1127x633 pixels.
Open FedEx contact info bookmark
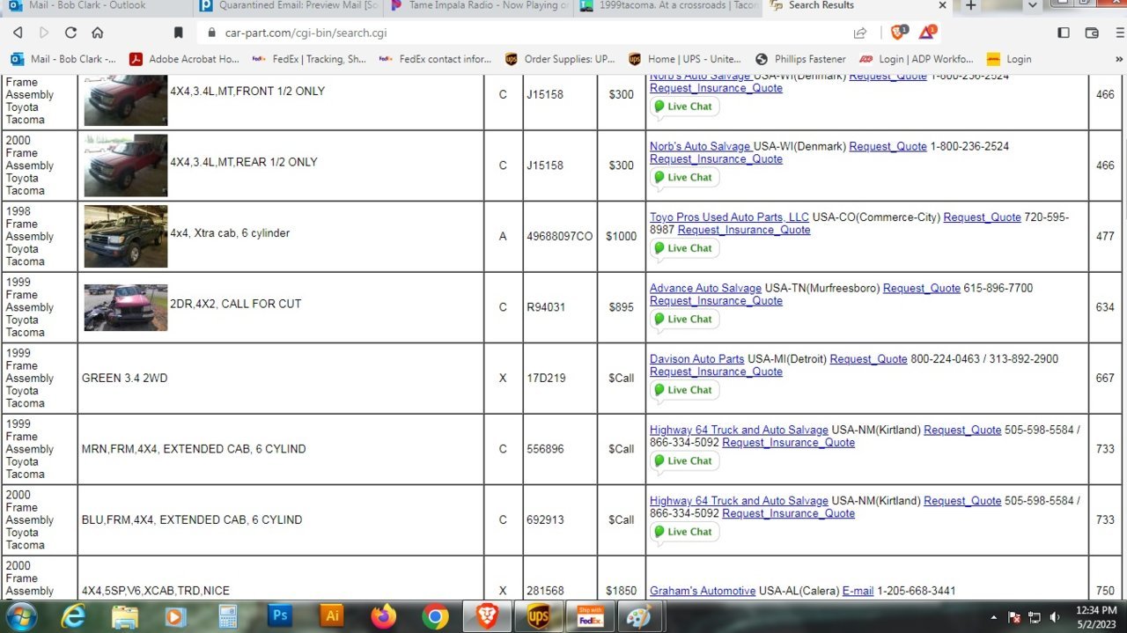(x=436, y=59)
